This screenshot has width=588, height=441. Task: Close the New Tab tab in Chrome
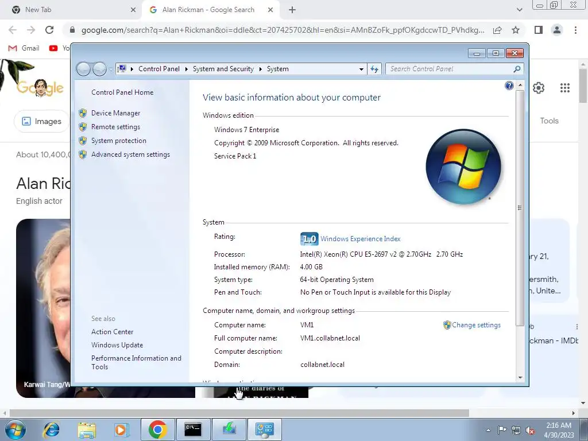pyautogui.click(x=133, y=10)
